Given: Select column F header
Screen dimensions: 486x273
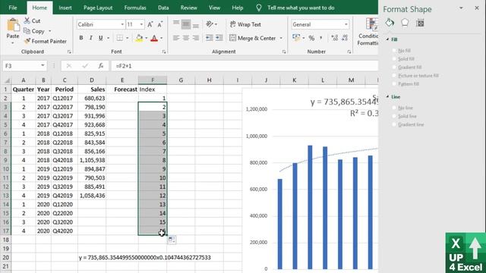Looking at the screenshot, I should pyautogui.click(x=153, y=80).
